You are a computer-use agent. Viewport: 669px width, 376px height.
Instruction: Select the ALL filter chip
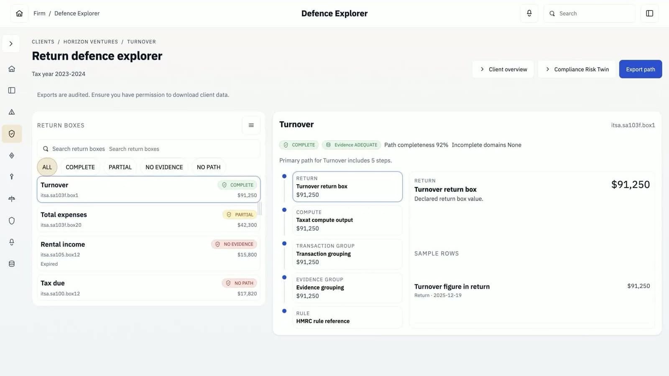point(47,167)
